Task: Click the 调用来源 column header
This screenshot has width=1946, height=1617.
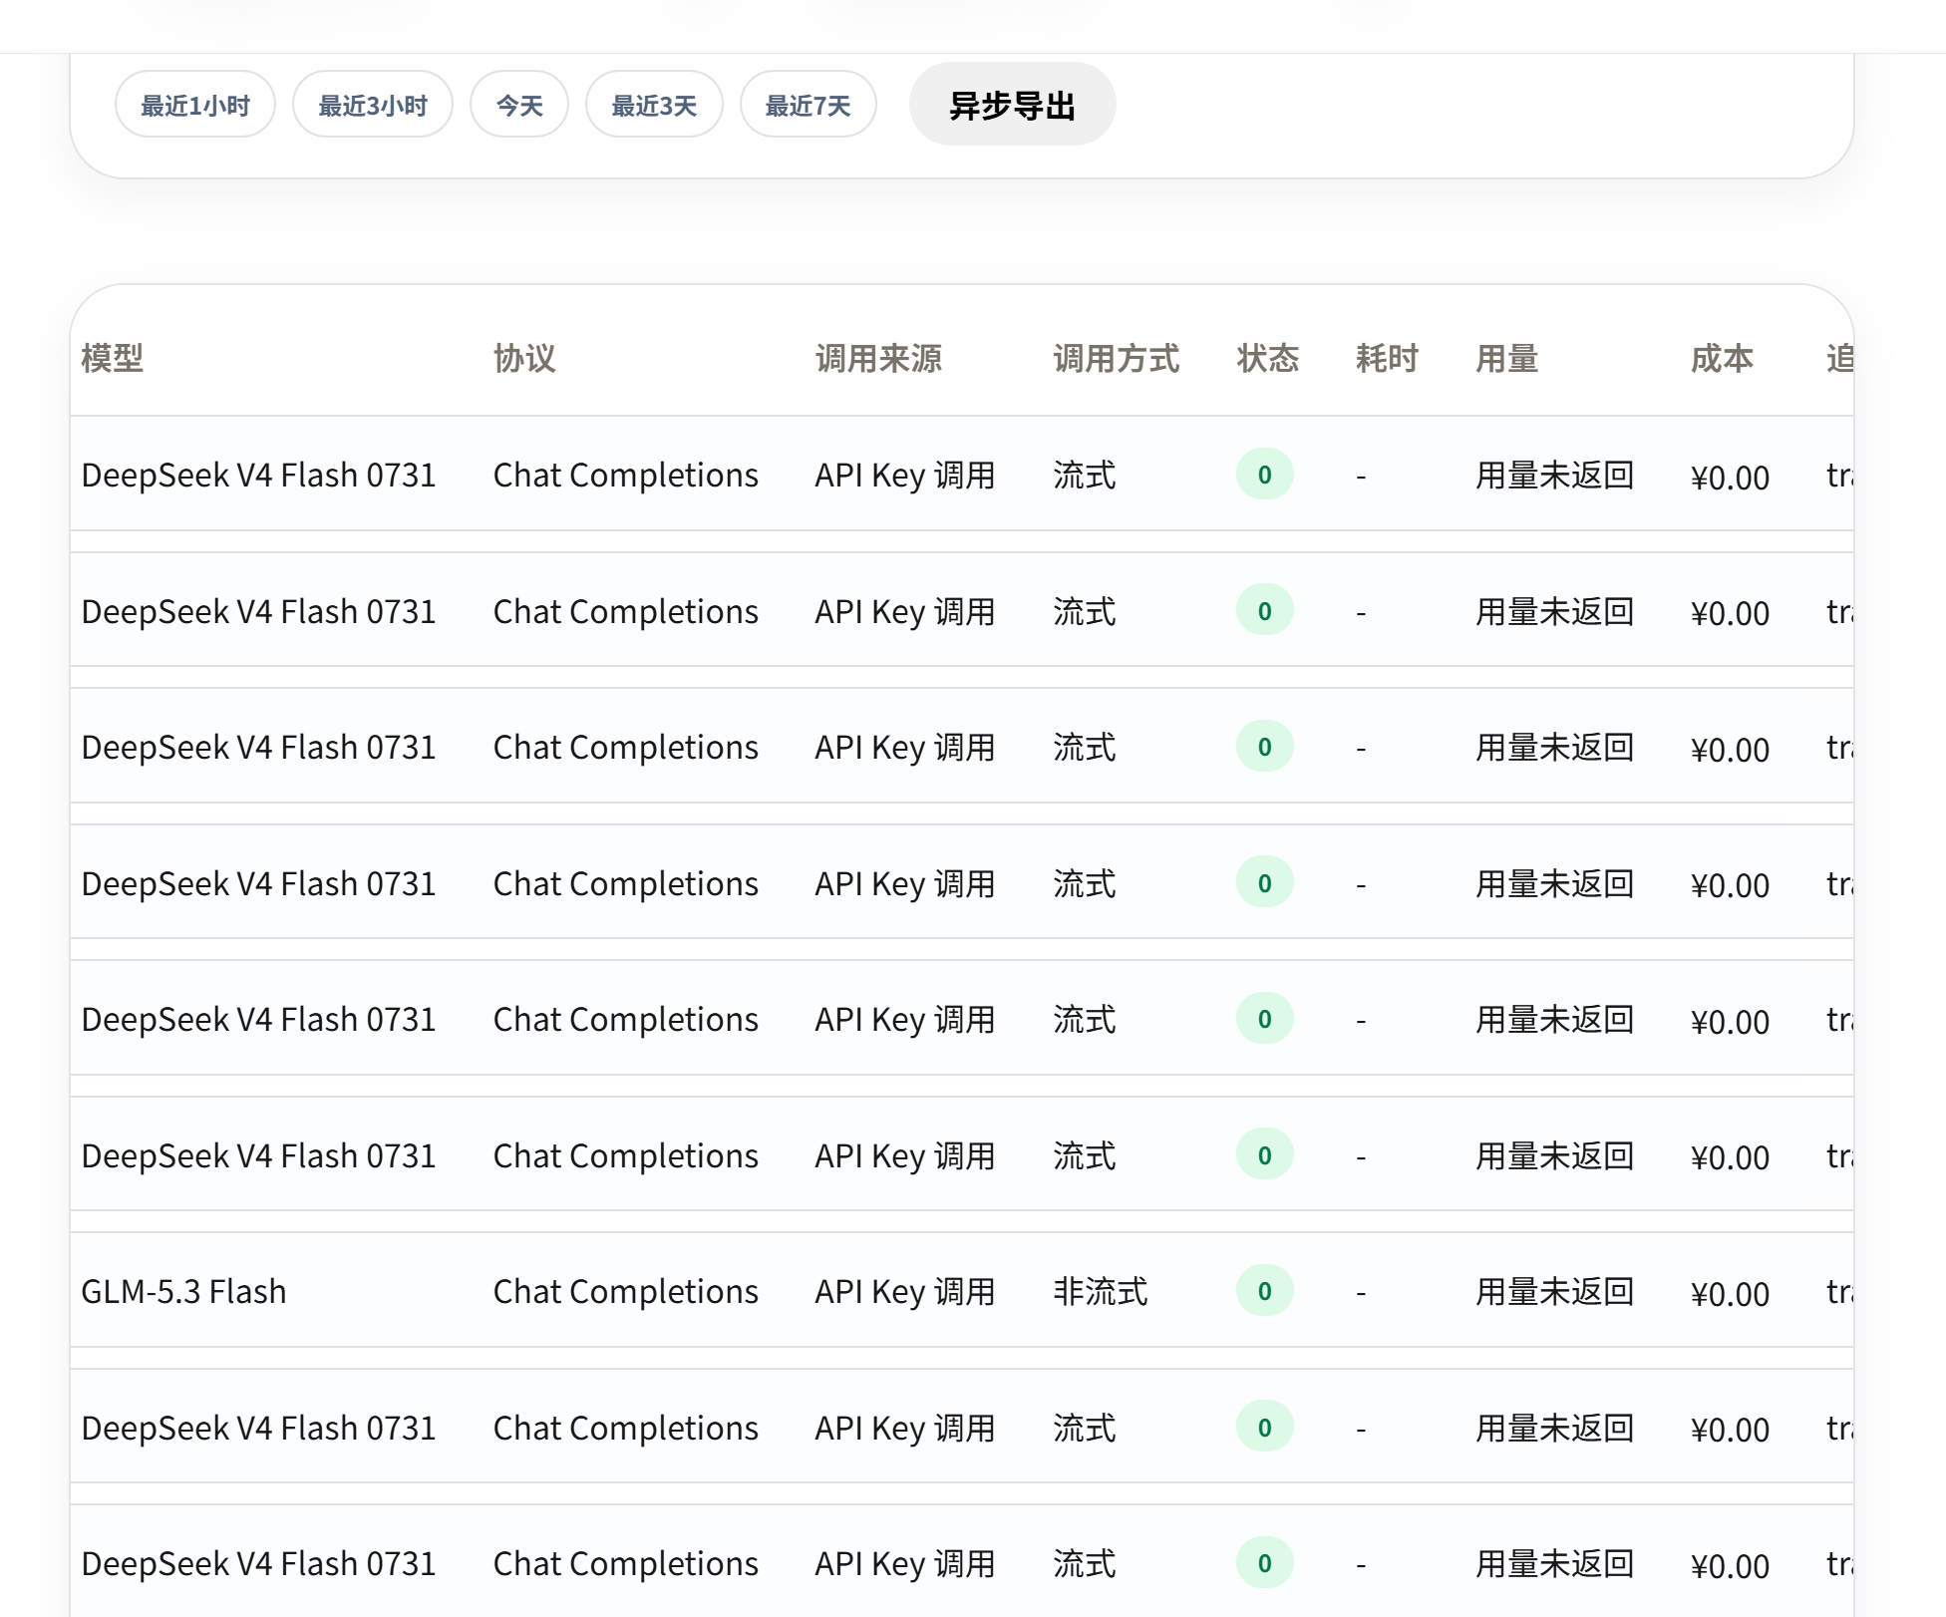Action: click(878, 358)
